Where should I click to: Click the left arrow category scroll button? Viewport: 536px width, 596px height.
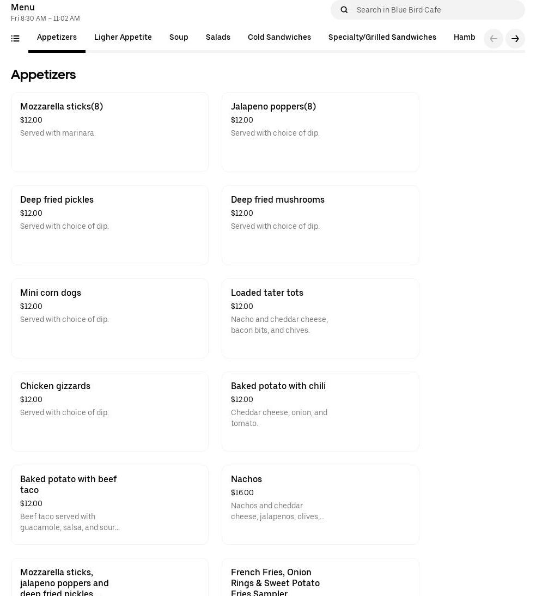tap(493, 39)
